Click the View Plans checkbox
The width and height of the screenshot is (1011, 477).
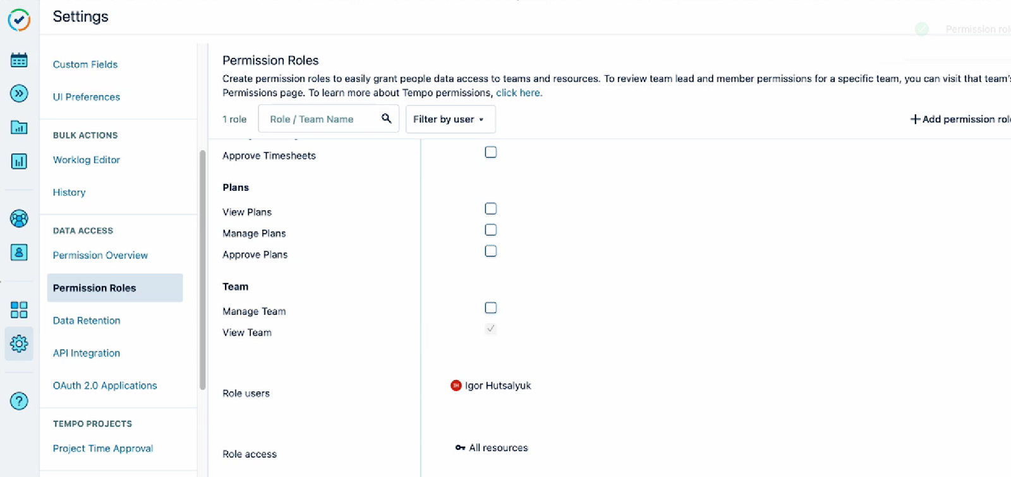coord(490,208)
